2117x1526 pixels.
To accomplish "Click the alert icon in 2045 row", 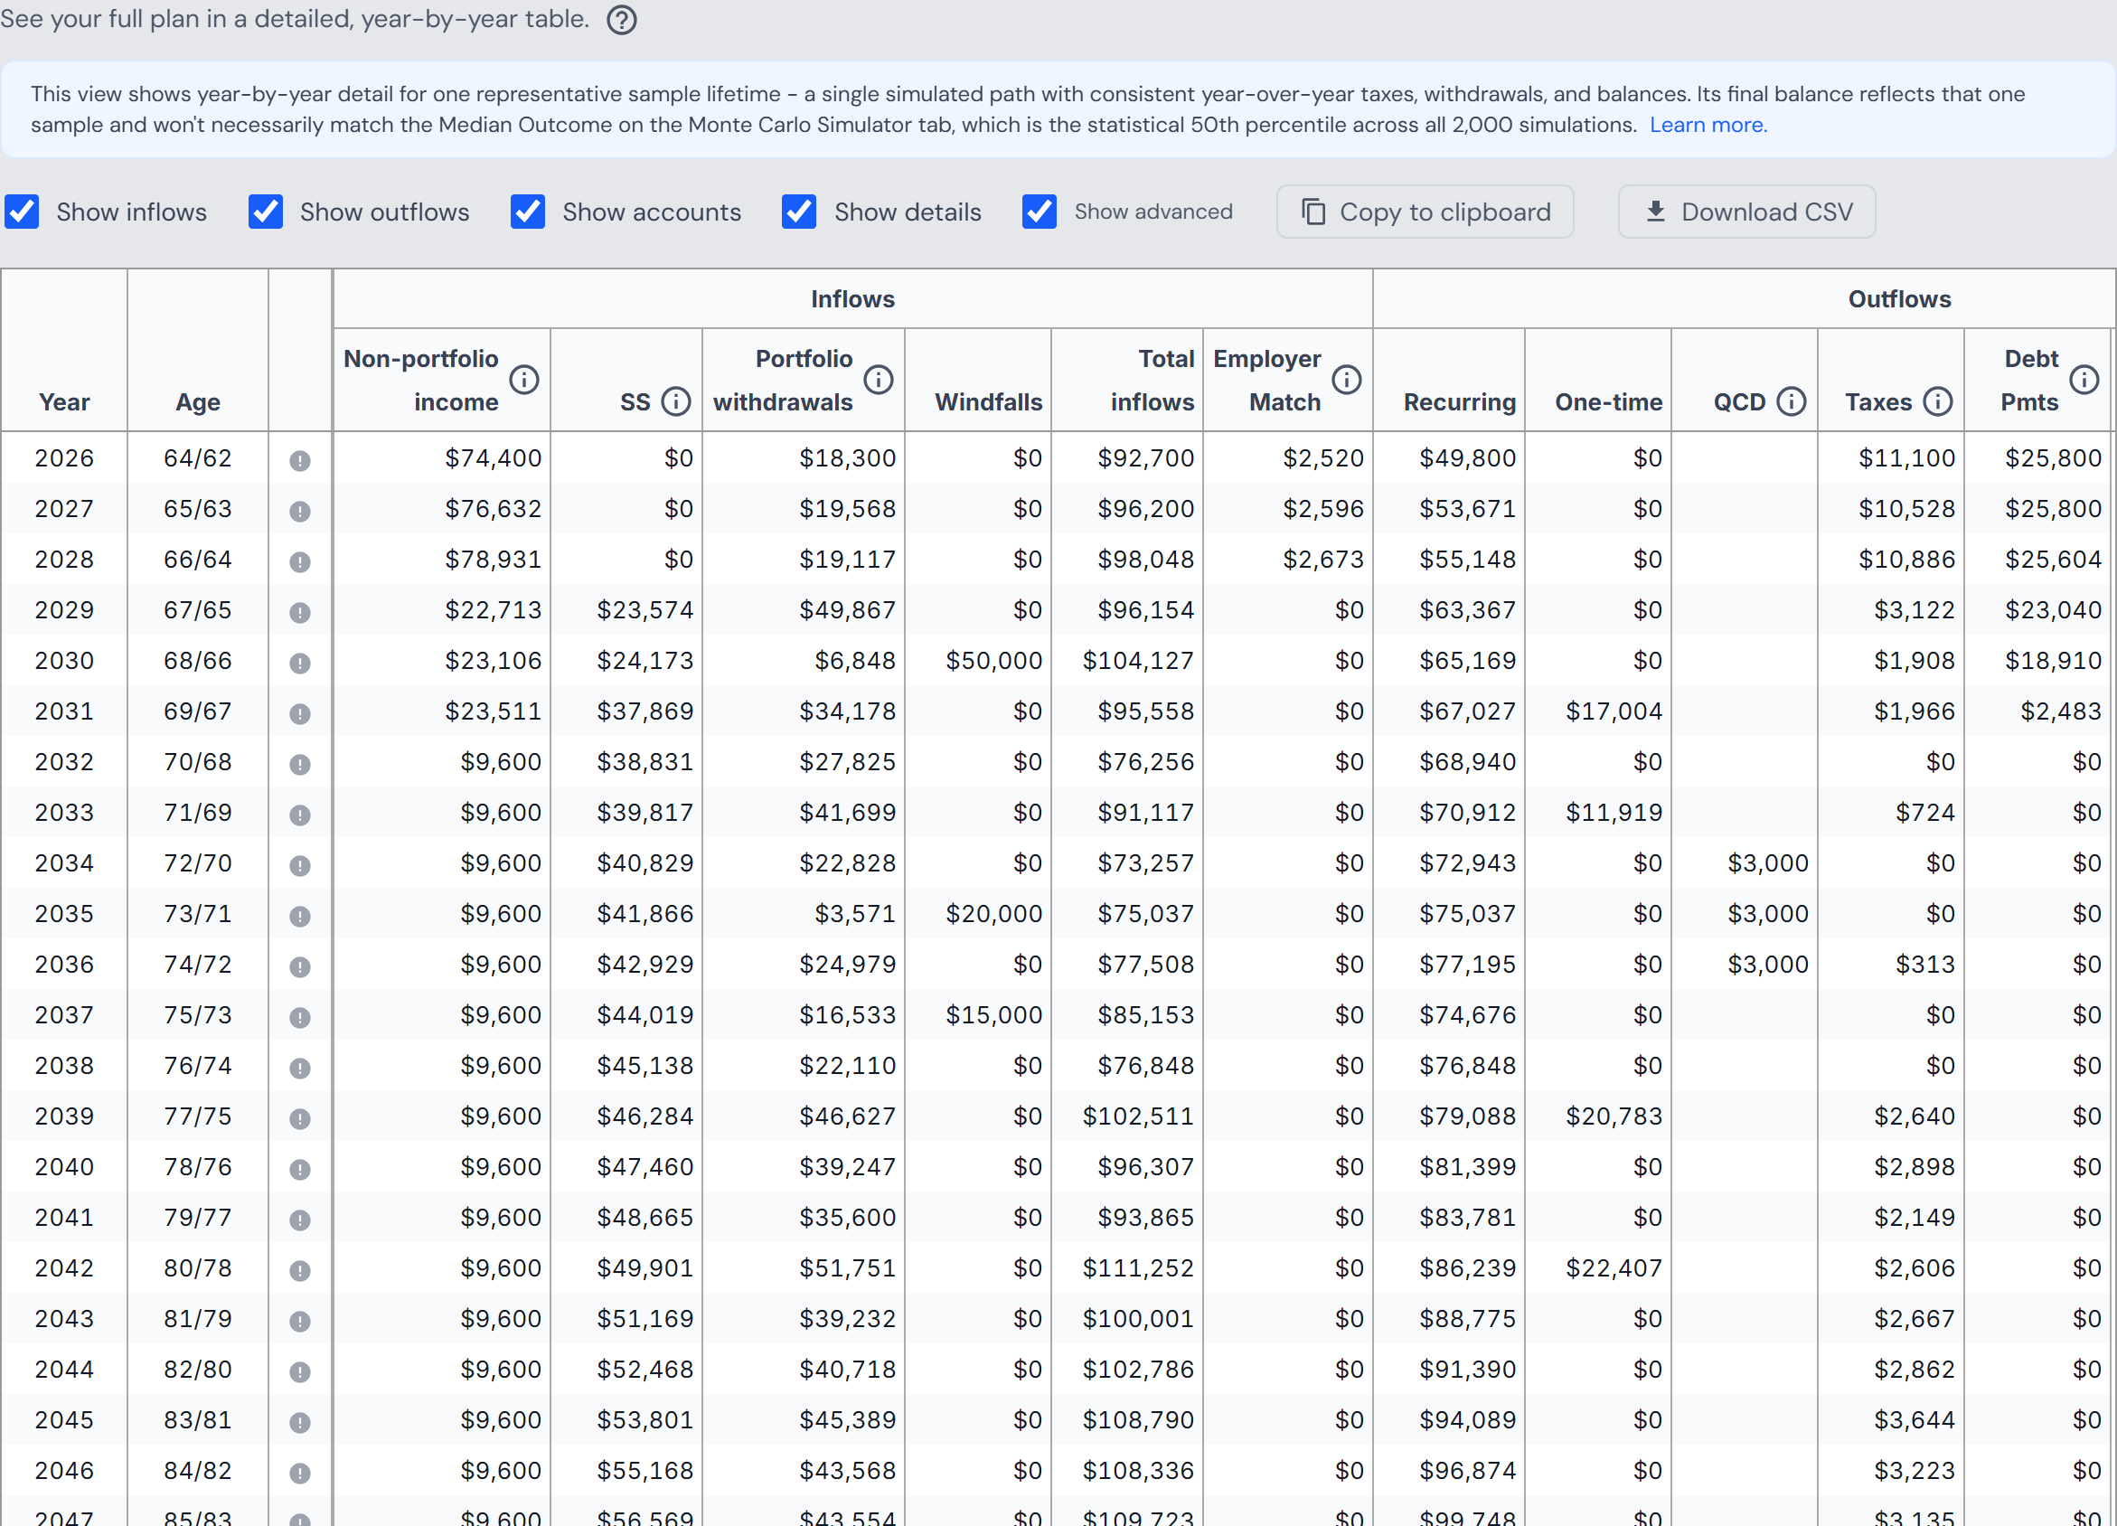I will pyautogui.click(x=299, y=1422).
